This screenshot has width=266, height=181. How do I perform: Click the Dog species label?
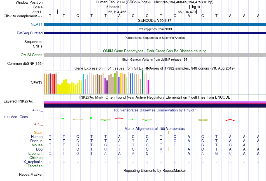[39, 149]
